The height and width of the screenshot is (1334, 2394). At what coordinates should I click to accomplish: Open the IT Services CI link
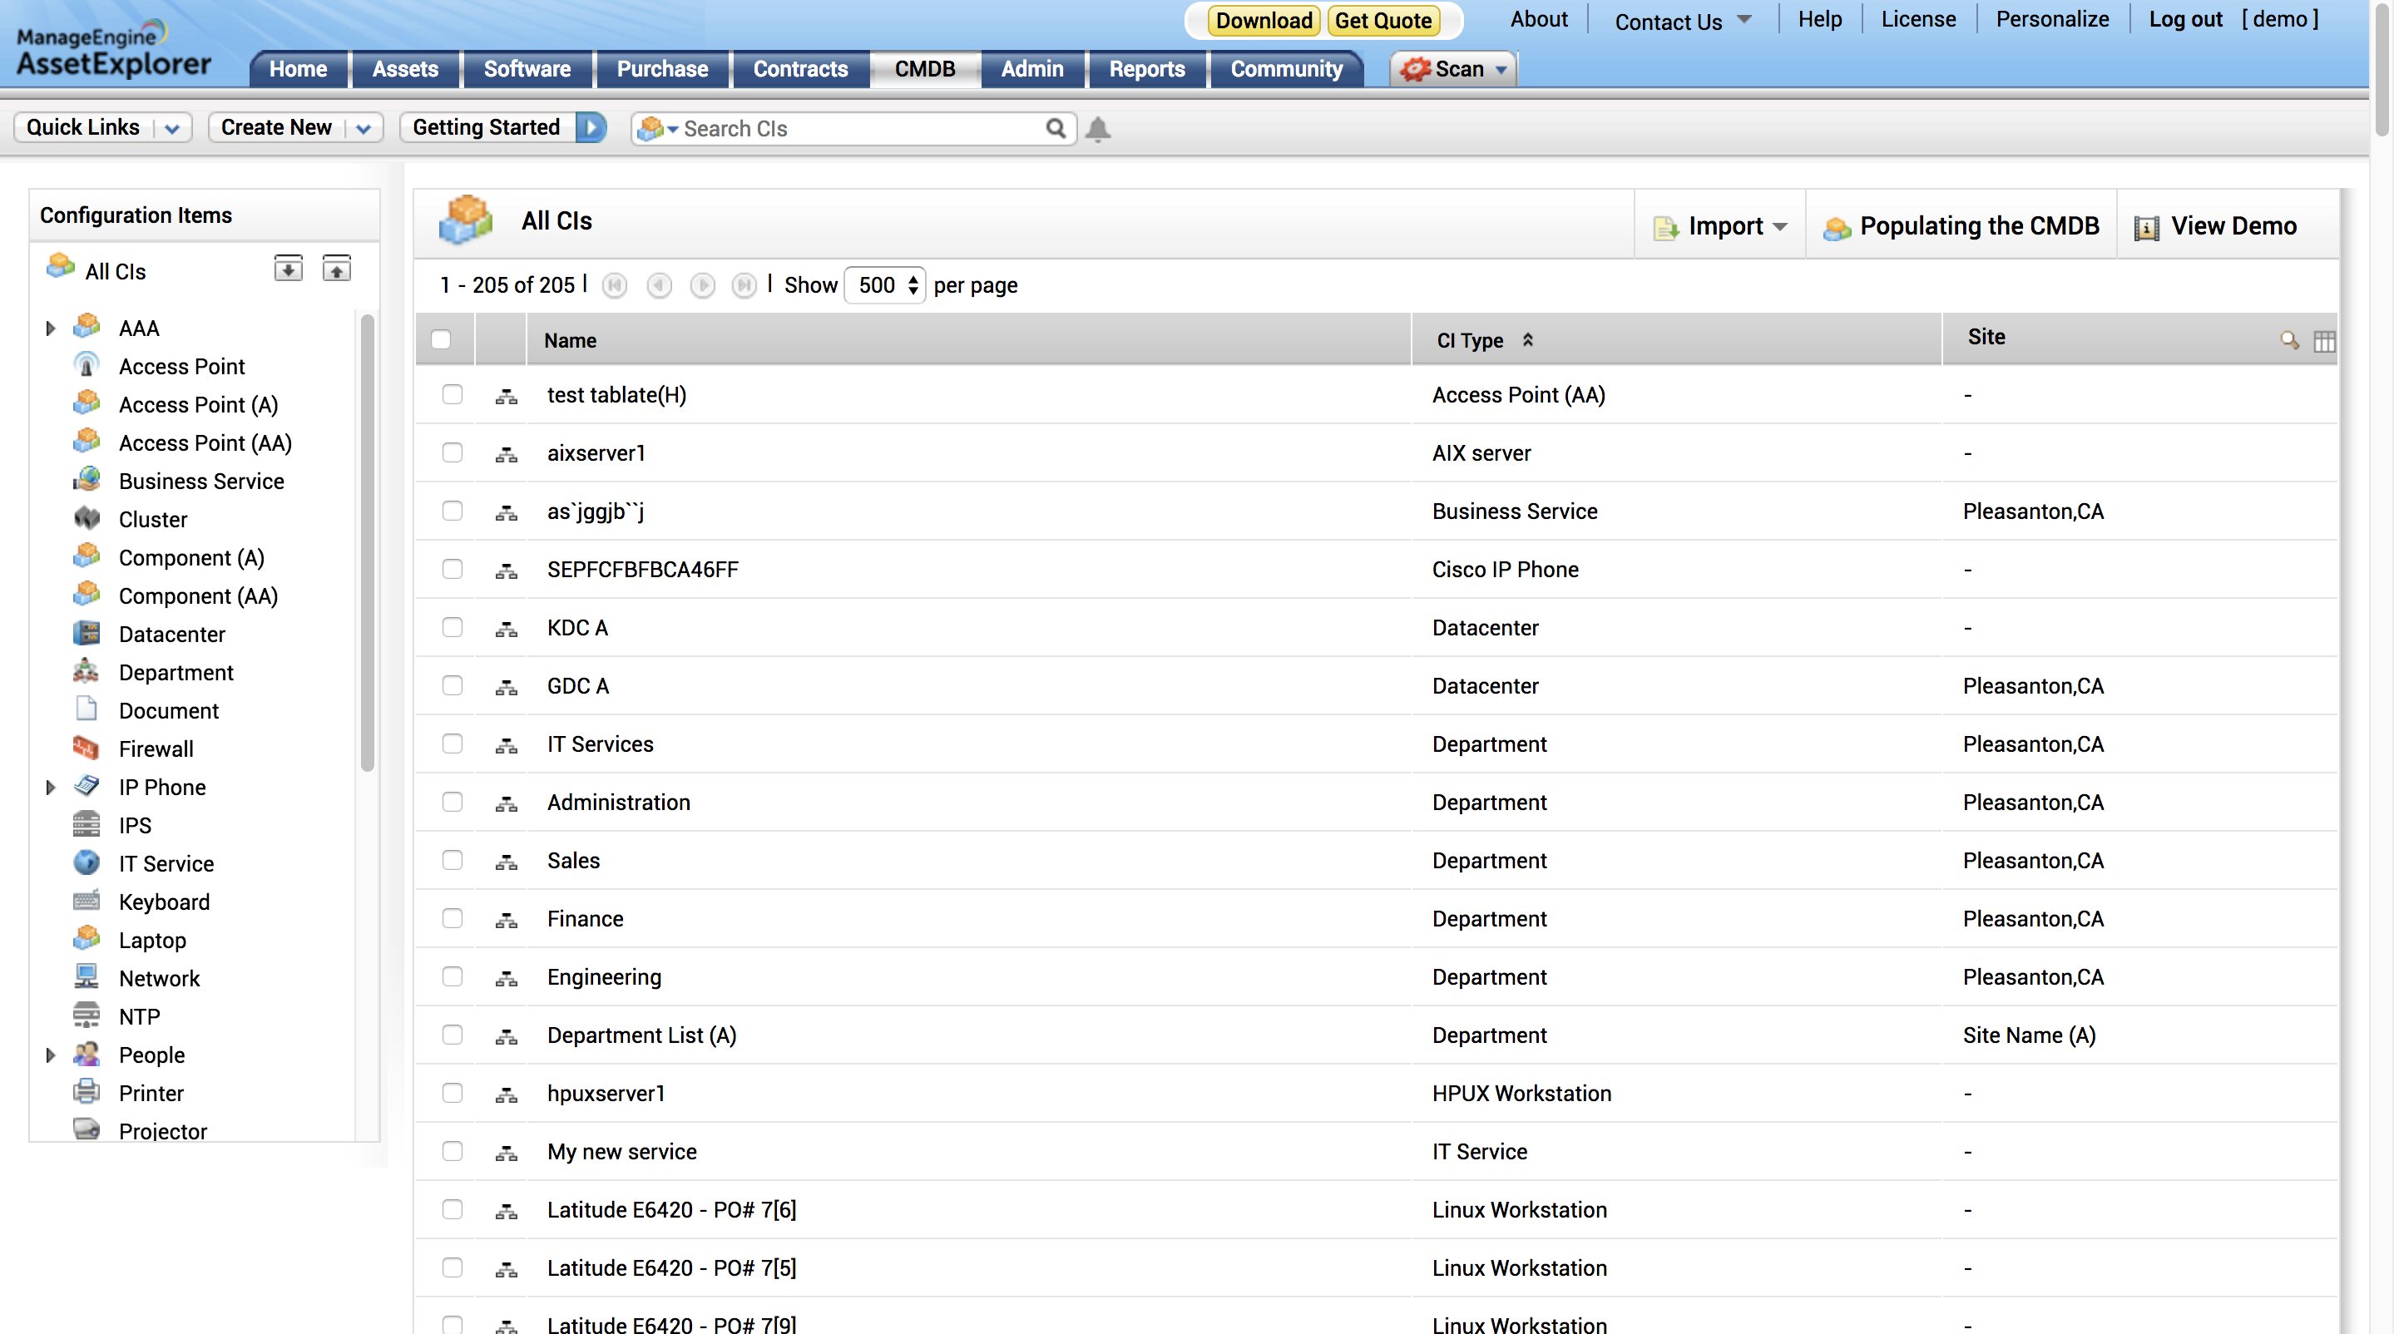[601, 744]
